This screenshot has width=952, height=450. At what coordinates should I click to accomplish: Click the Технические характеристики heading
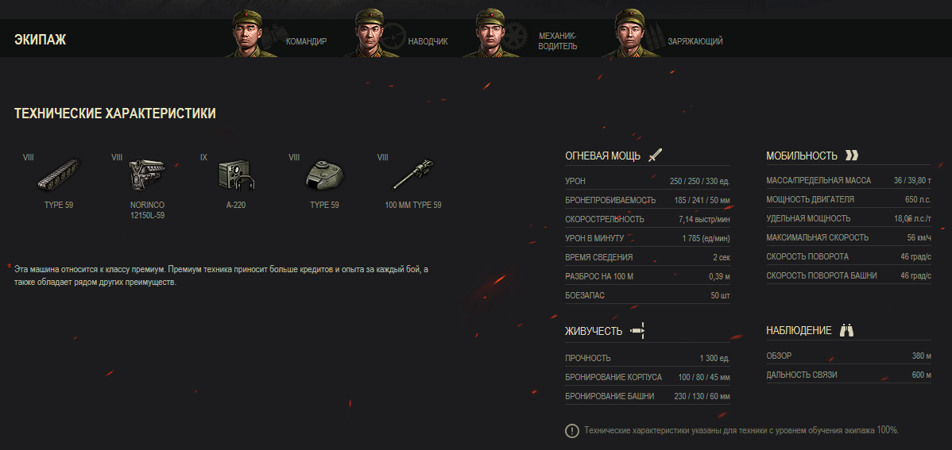coord(114,113)
